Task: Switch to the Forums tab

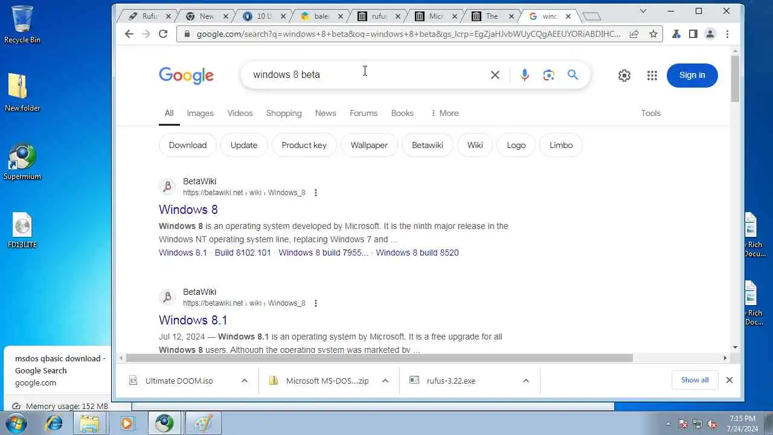Action: coord(364,113)
